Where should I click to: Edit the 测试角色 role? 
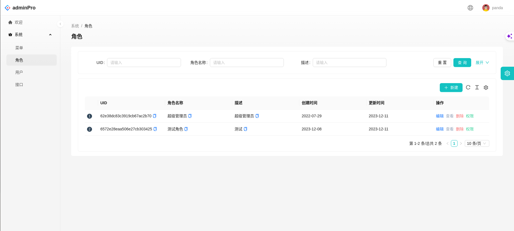click(x=440, y=129)
